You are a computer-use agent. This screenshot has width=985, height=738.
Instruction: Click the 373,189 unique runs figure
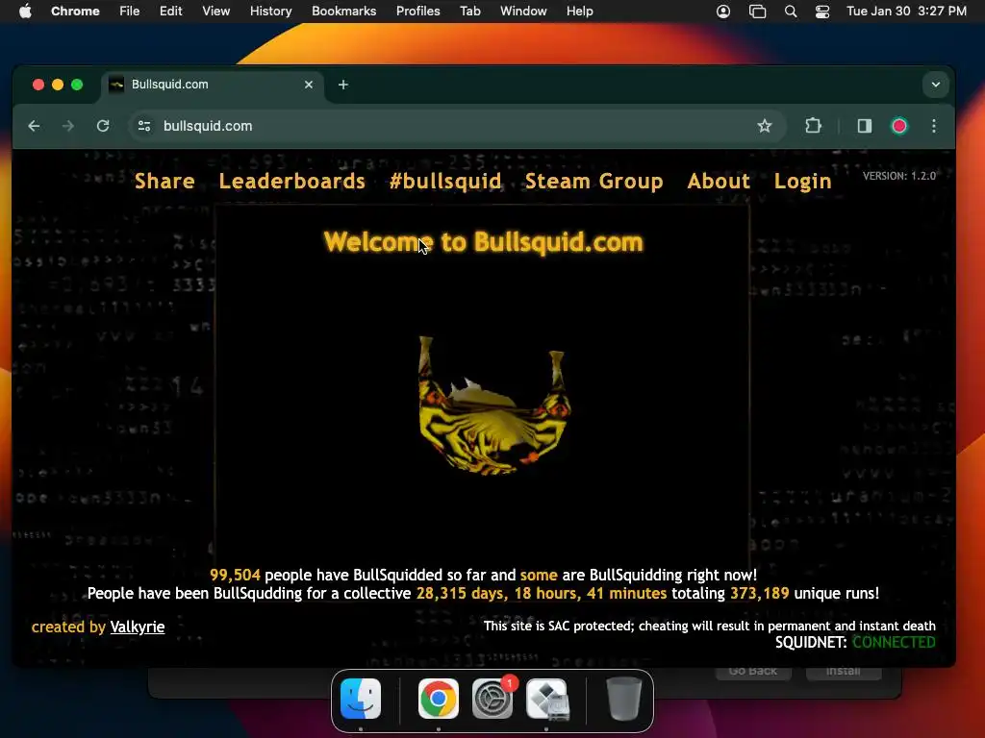pos(760,594)
